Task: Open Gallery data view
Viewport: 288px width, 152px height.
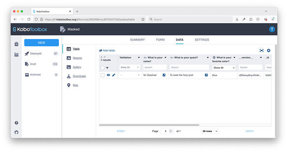Action: [x=77, y=67]
